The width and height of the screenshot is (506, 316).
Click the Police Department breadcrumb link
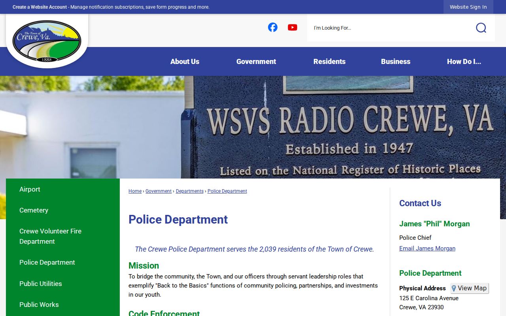(227, 191)
